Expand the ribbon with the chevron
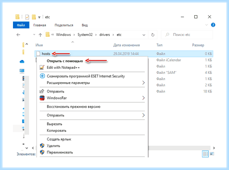The image size is (229, 170). [206, 25]
